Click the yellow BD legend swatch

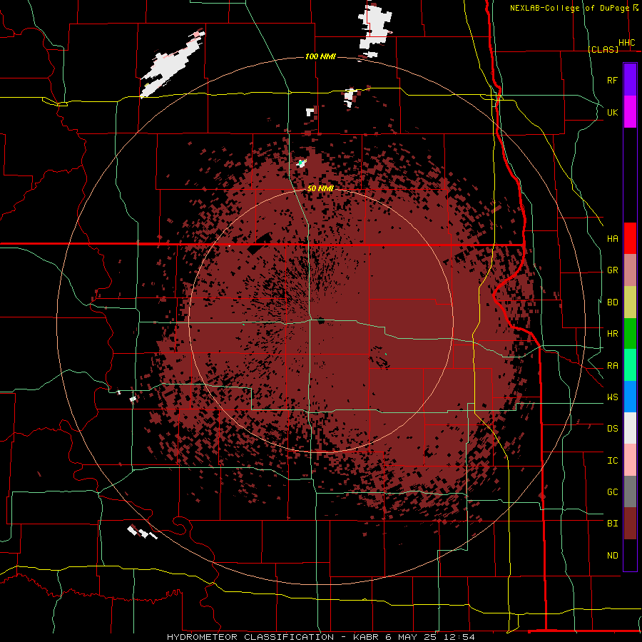pyautogui.click(x=630, y=302)
